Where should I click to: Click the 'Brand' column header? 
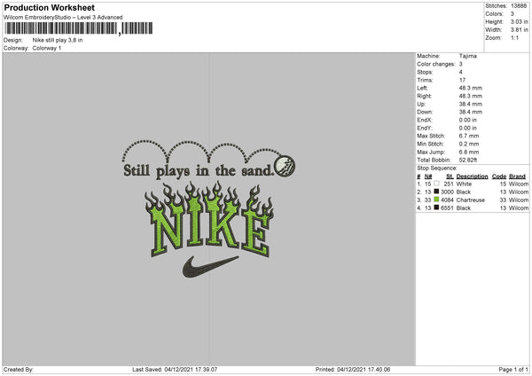518,176
